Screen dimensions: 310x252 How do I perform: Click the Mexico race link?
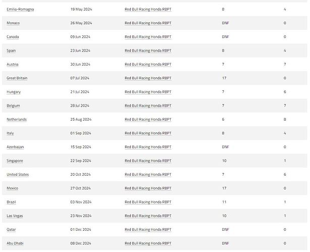tap(13, 188)
